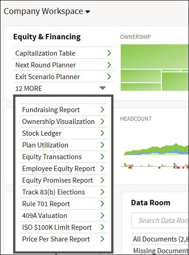Click the chevron beside Next Round Planner
The image size is (189, 255).
(109, 65)
